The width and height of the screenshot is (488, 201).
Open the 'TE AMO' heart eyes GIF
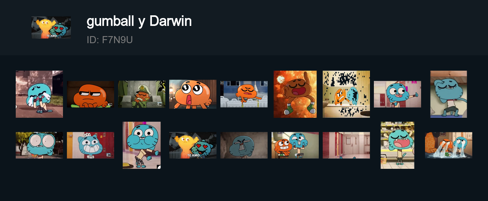tap(193, 145)
